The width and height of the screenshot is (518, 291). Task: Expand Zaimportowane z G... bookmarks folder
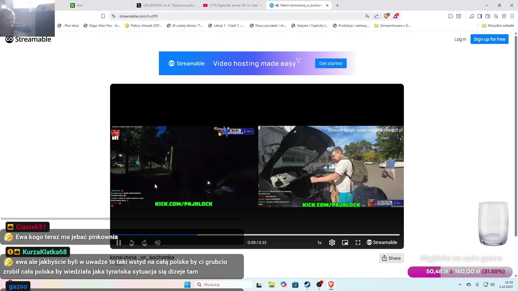coord(393,25)
